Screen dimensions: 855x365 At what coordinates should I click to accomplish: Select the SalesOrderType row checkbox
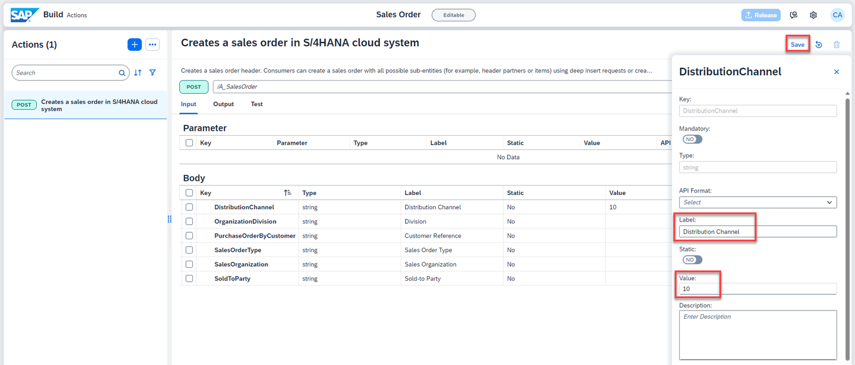tap(189, 250)
